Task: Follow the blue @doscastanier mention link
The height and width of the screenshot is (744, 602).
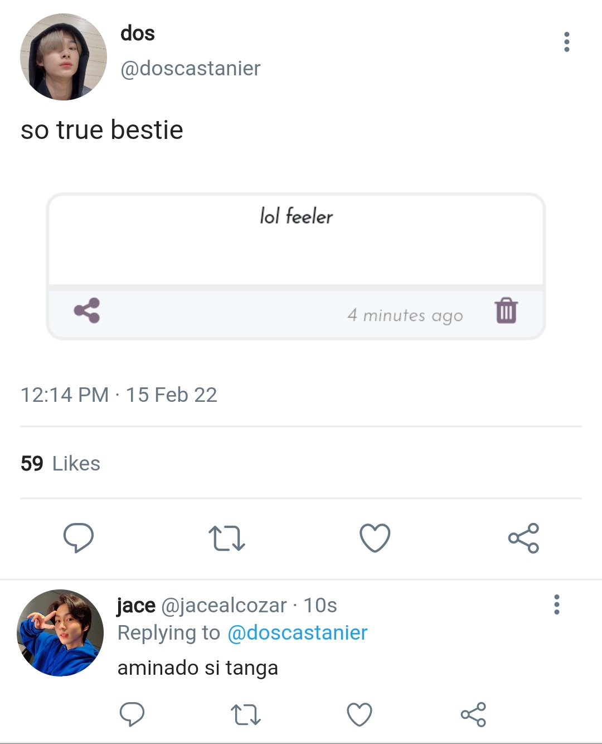Action: pos(297,632)
